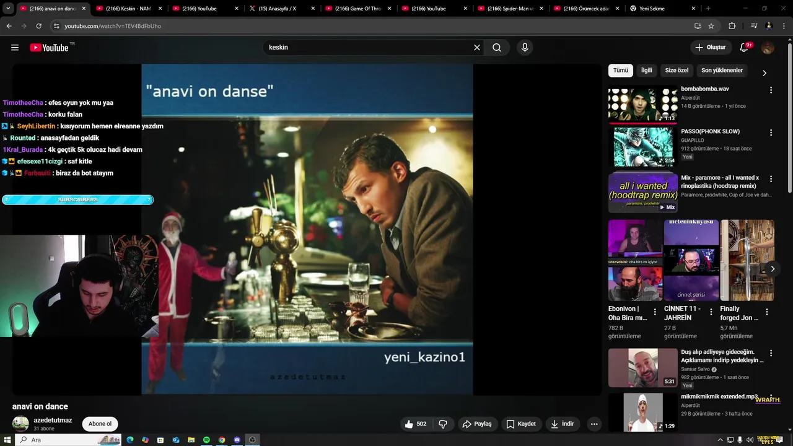Click the browser address bar URL
The width and height of the screenshot is (793, 446).
pos(113,26)
